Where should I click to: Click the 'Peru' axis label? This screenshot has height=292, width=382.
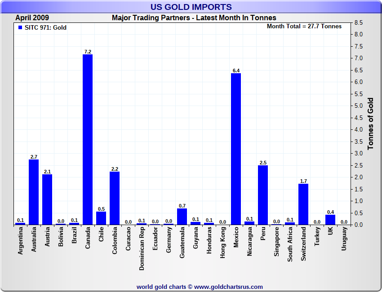click(x=263, y=234)
